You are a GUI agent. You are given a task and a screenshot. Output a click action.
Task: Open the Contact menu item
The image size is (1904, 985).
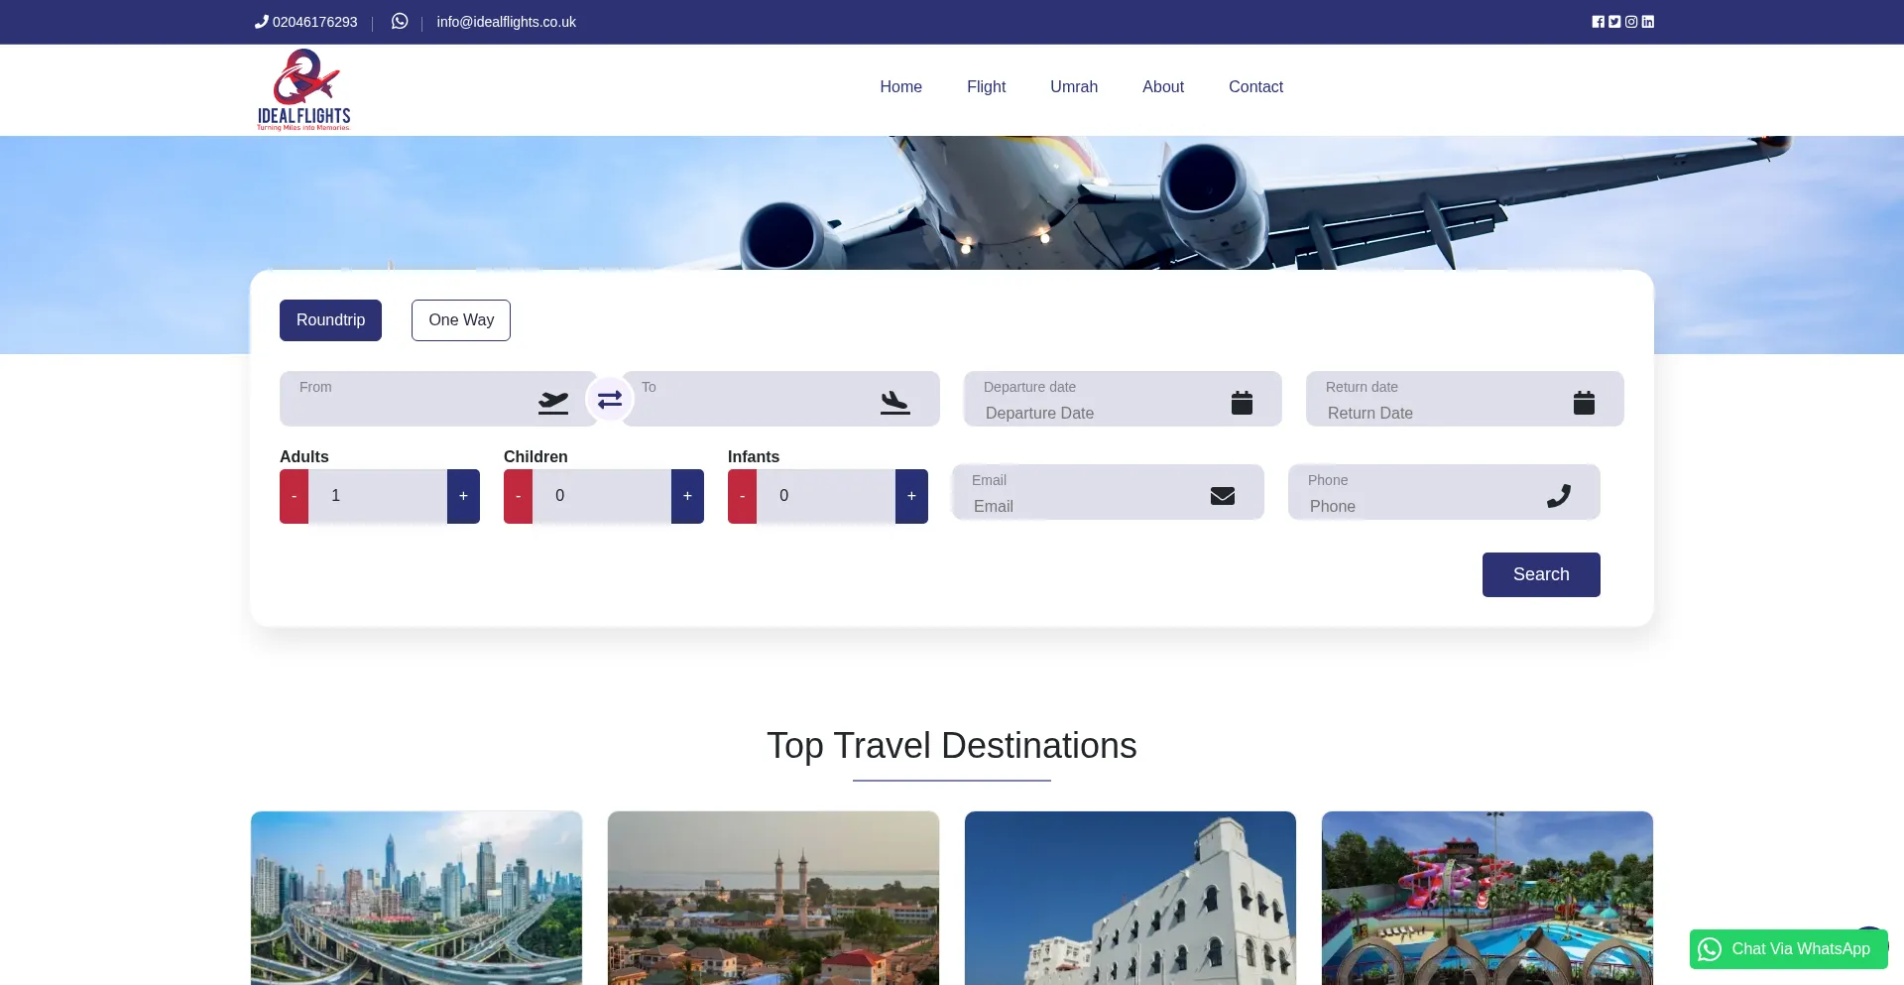[1255, 87]
